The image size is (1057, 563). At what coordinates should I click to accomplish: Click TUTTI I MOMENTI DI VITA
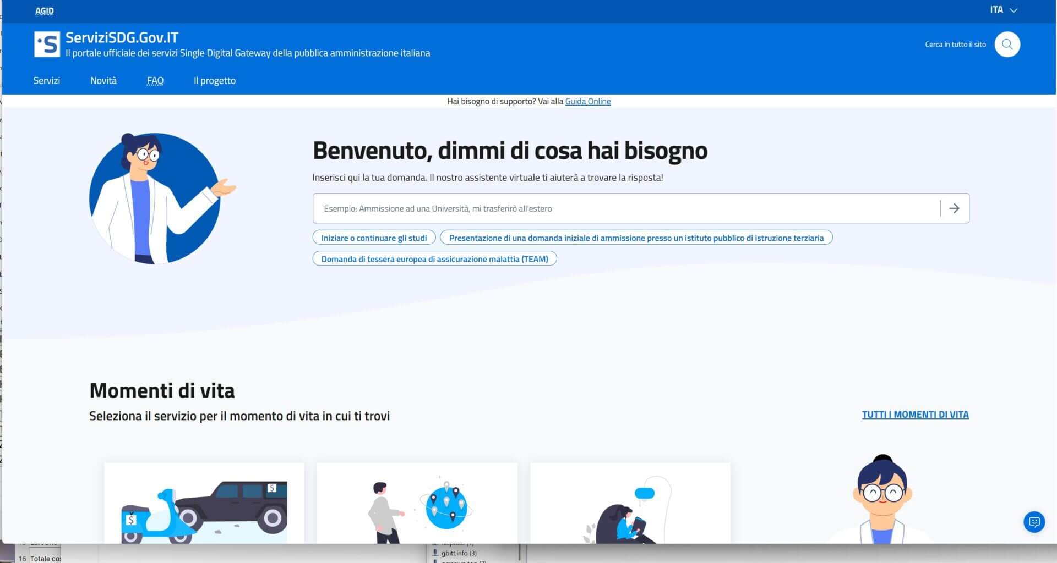pos(915,415)
